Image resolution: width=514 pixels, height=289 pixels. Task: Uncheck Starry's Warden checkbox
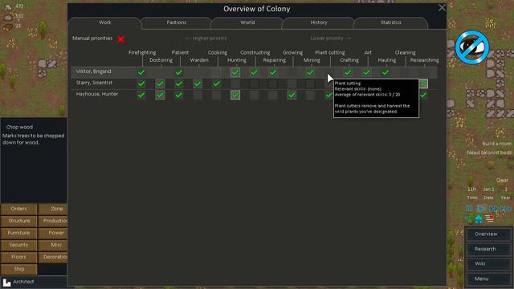(198, 83)
